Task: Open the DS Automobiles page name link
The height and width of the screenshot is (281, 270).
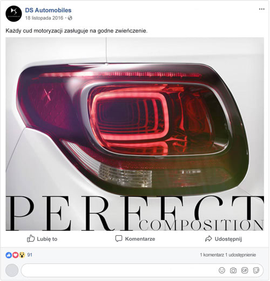Action: point(48,10)
